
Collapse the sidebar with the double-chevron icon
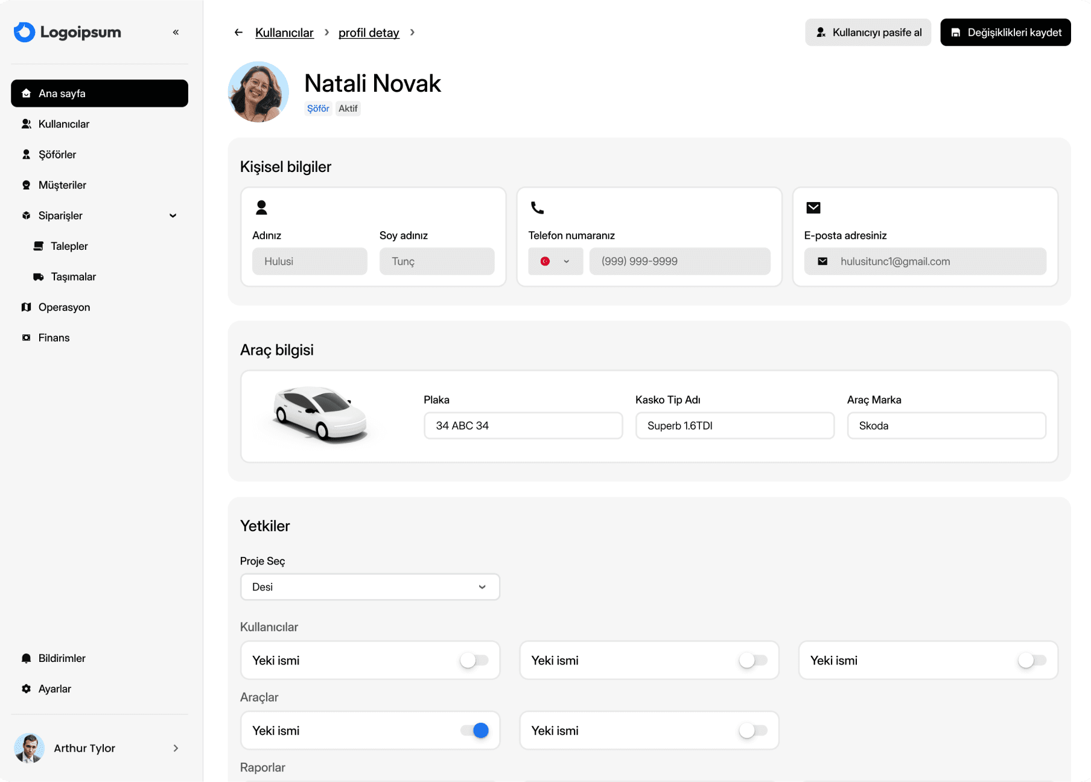click(176, 32)
